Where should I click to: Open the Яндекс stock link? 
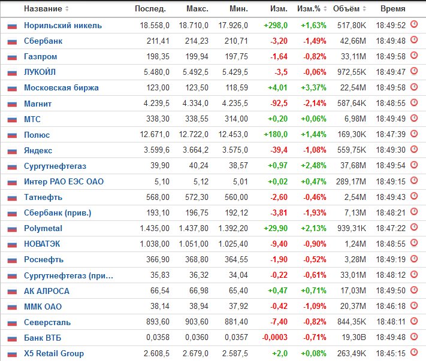point(38,150)
